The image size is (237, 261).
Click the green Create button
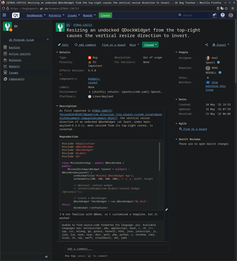tap(106, 15)
